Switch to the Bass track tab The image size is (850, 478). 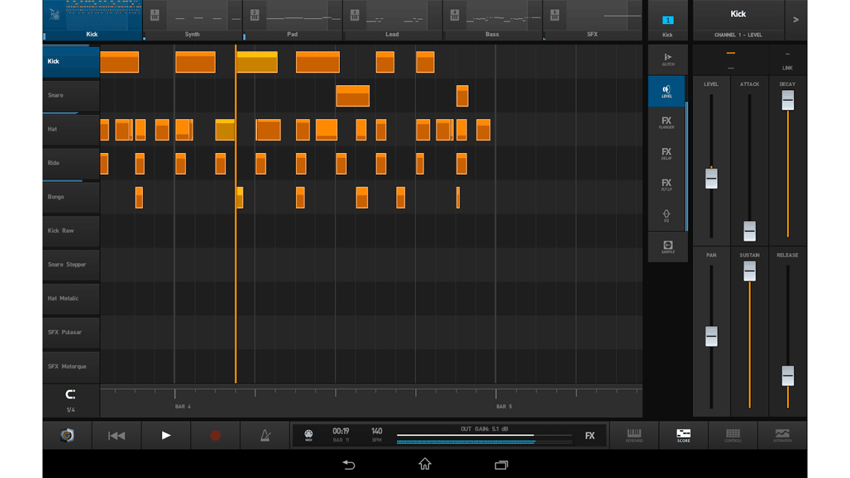pos(492,21)
